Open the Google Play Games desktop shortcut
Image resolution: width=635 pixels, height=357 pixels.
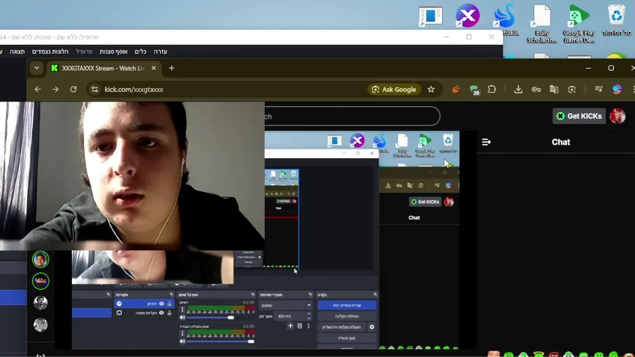(x=579, y=23)
